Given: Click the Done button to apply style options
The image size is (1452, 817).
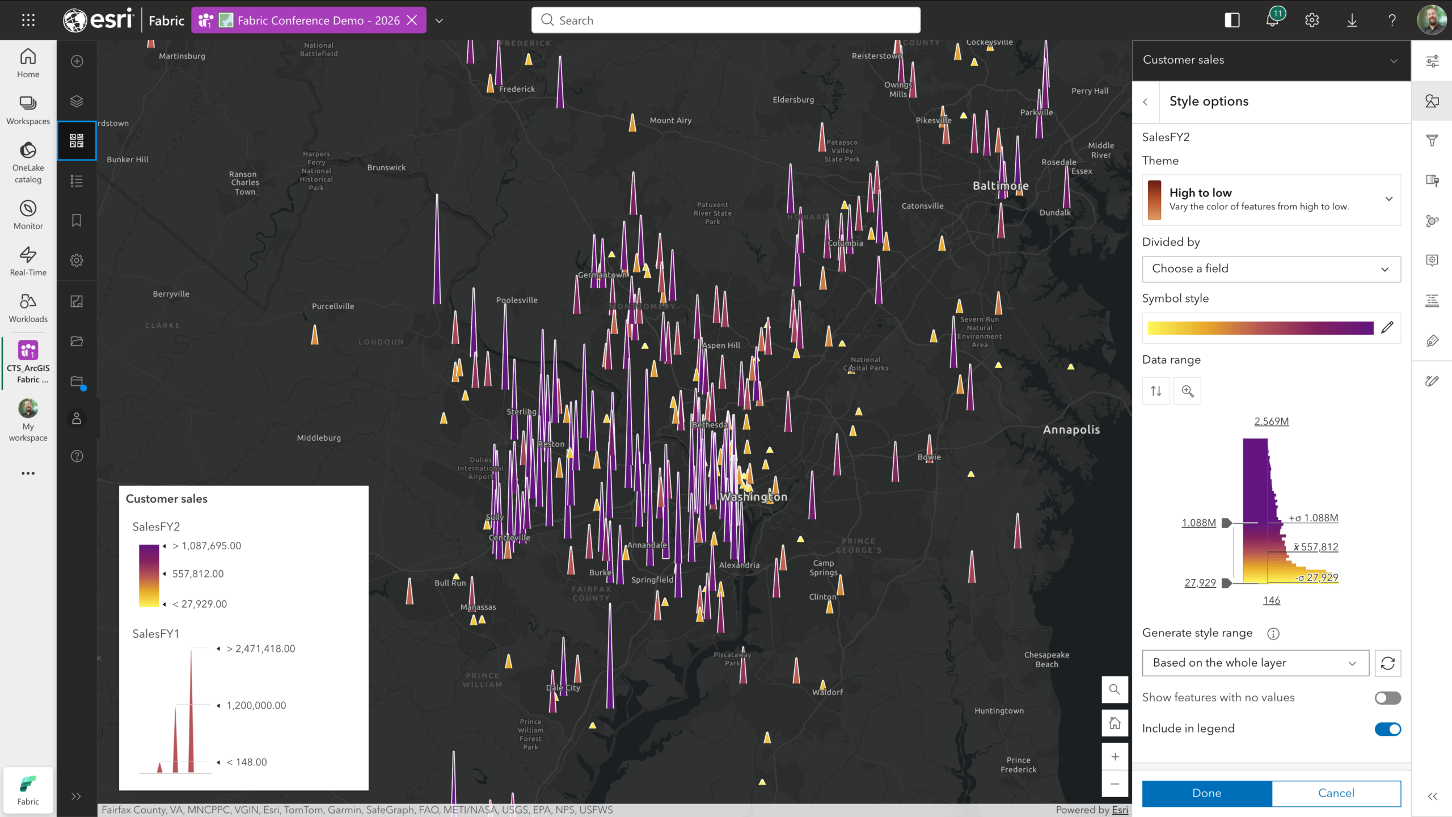Looking at the screenshot, I should (x=1207, y=793).
